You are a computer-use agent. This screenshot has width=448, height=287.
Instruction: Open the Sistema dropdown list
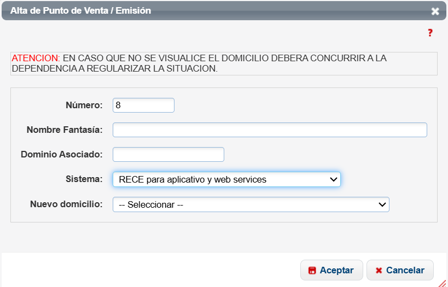(226, 179)
